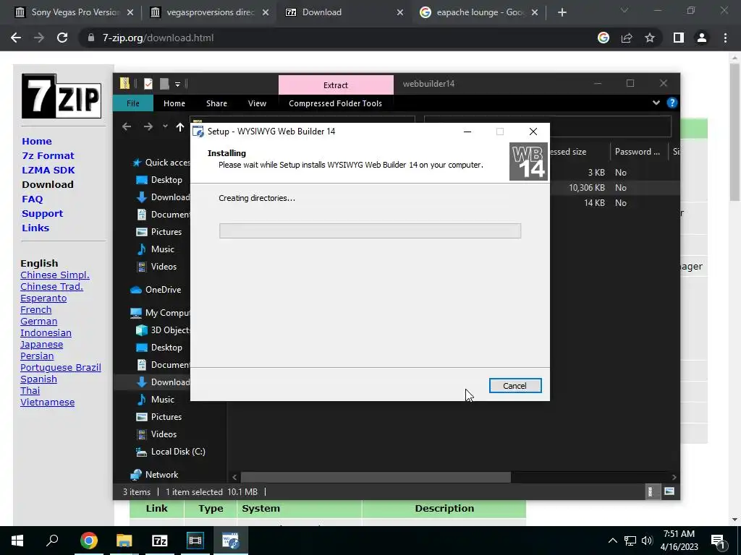Select the 14 KB file row
The image size is (741, 555).
point(614,203)
